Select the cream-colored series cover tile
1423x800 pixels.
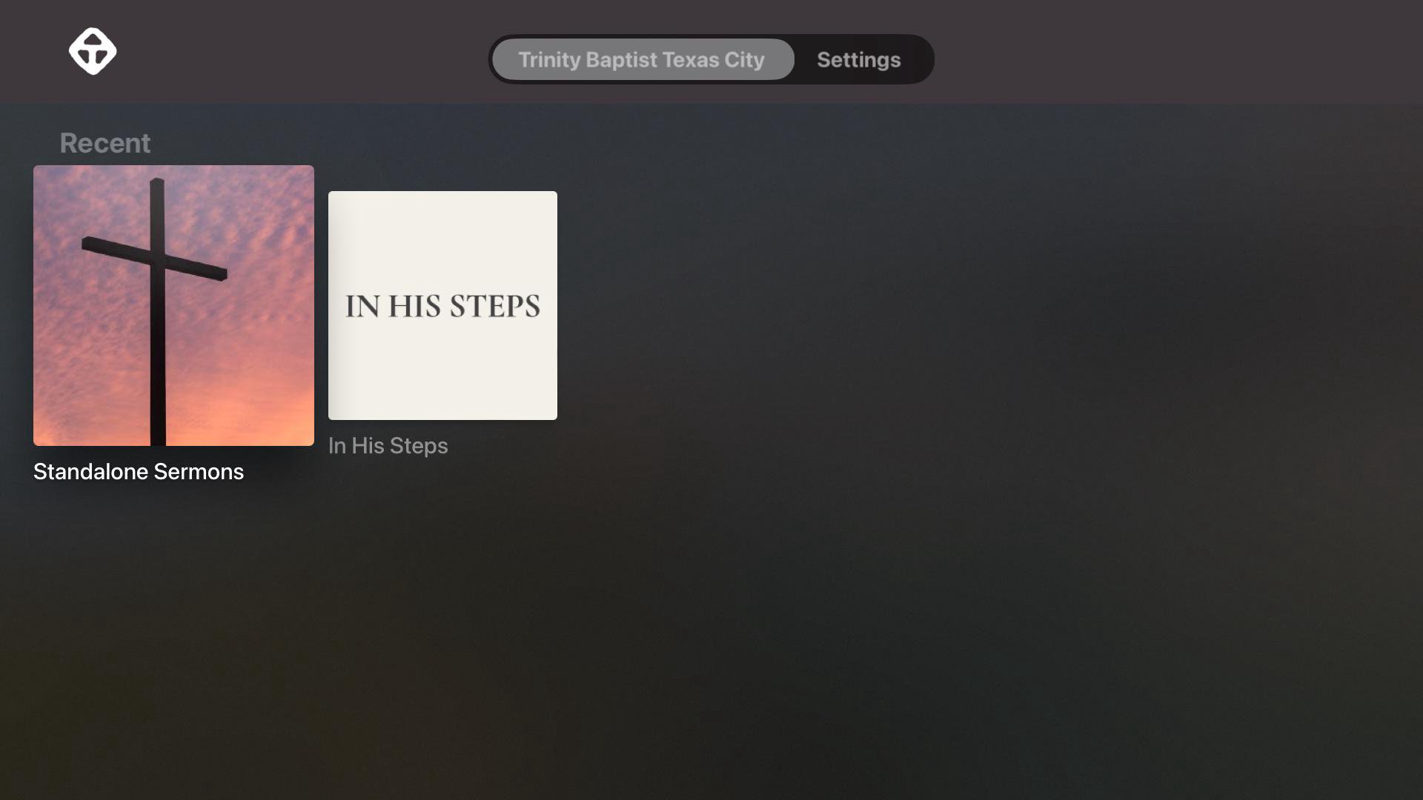click(442, 305)
